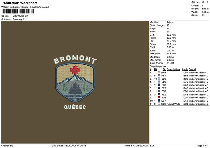Click 'Page 1 of 1' in the footer

(203, 146)
